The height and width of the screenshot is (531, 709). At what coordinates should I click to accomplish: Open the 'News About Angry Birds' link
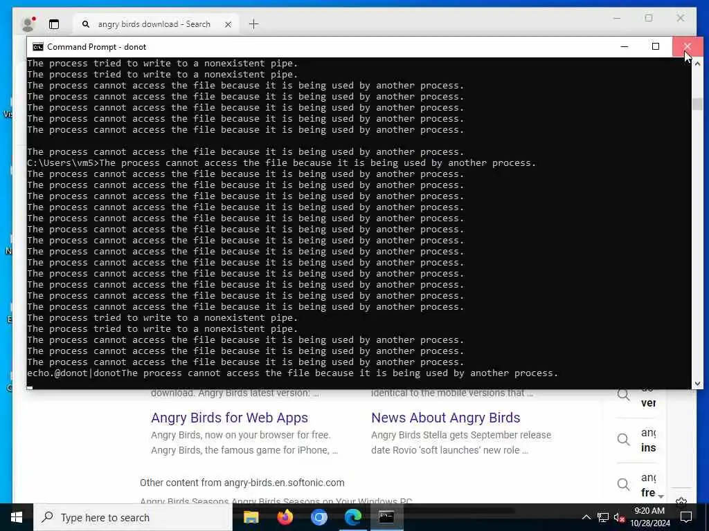(x=445, y=418)
